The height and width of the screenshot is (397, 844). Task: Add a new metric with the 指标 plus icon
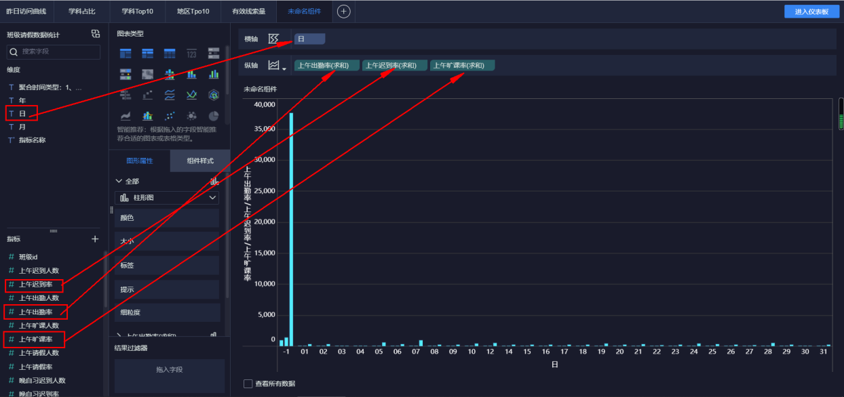[x=95, y=239]
